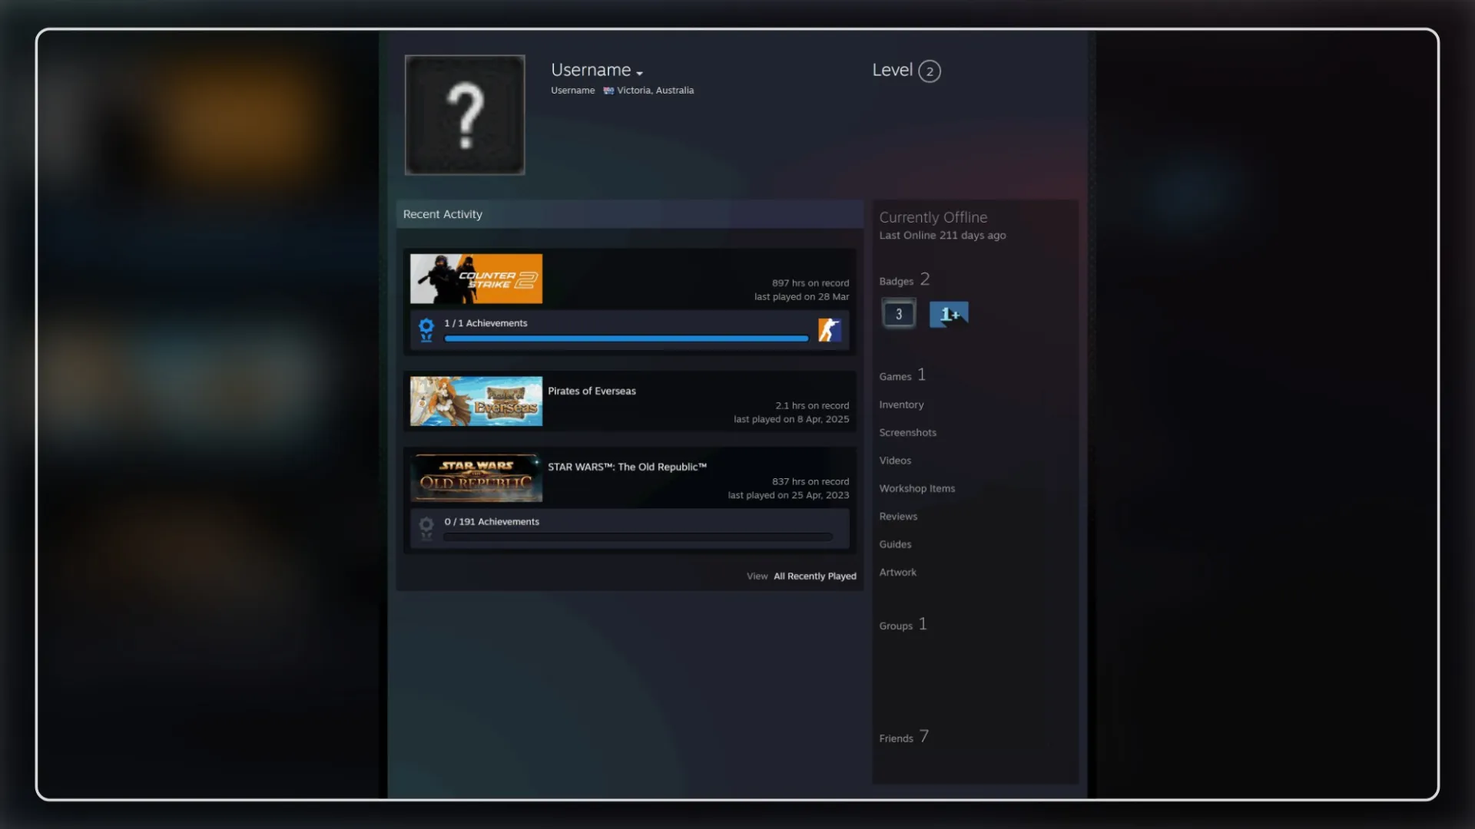Click 897 hrs on record text
1475x829 pixels.
point(810,283)
